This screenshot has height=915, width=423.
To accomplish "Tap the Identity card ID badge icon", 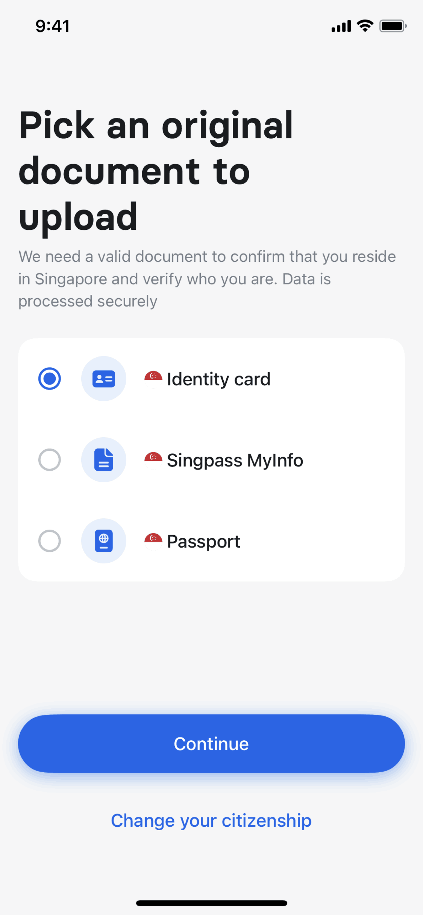I will 104,379.
